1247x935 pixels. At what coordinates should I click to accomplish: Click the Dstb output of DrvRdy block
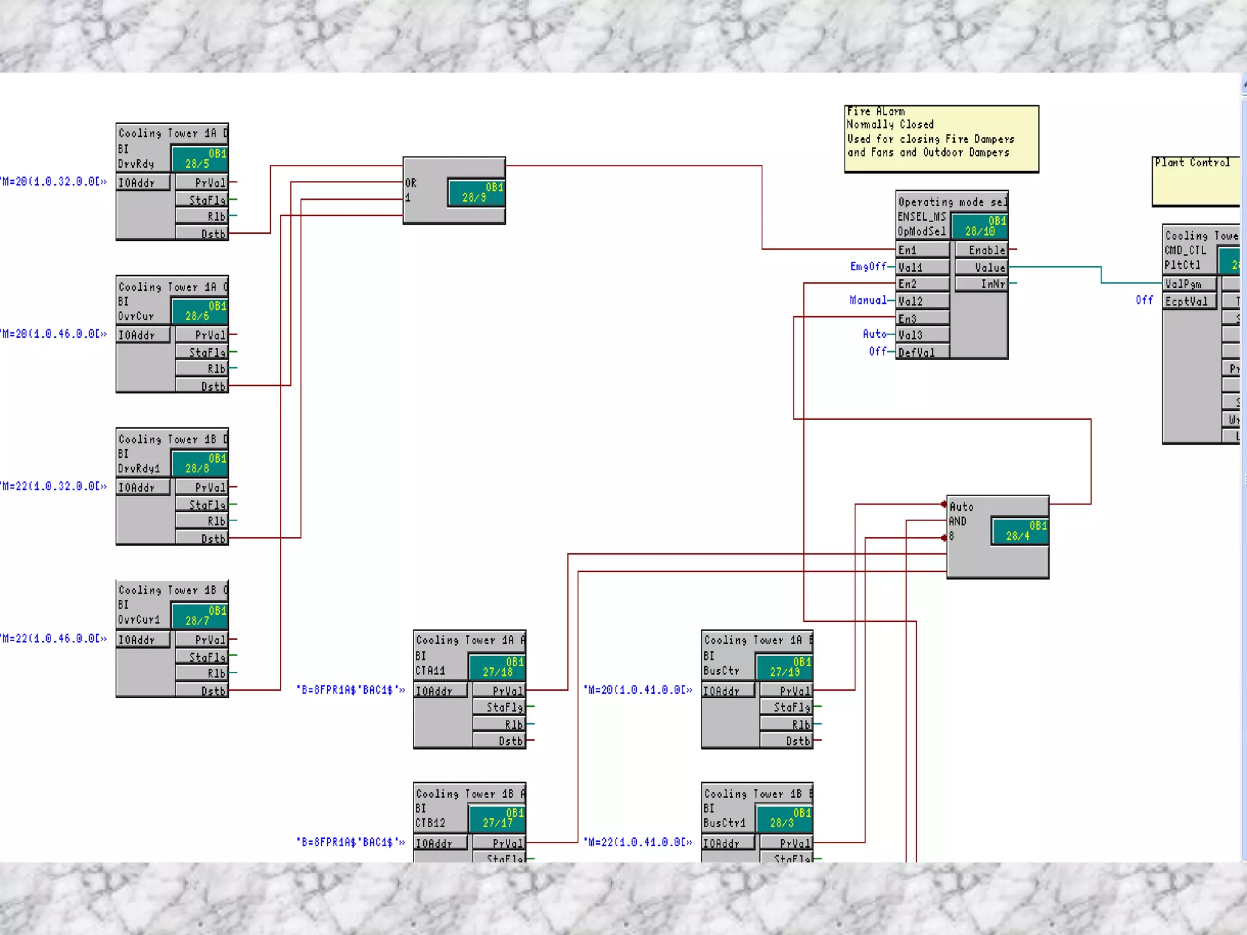tap(202, 233)
